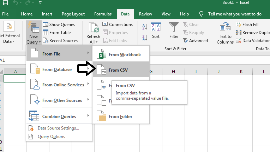The width and height of the screenshot is (270, 152).
Task: Open the Page Layout tab
Action: [x=73, y=14]
